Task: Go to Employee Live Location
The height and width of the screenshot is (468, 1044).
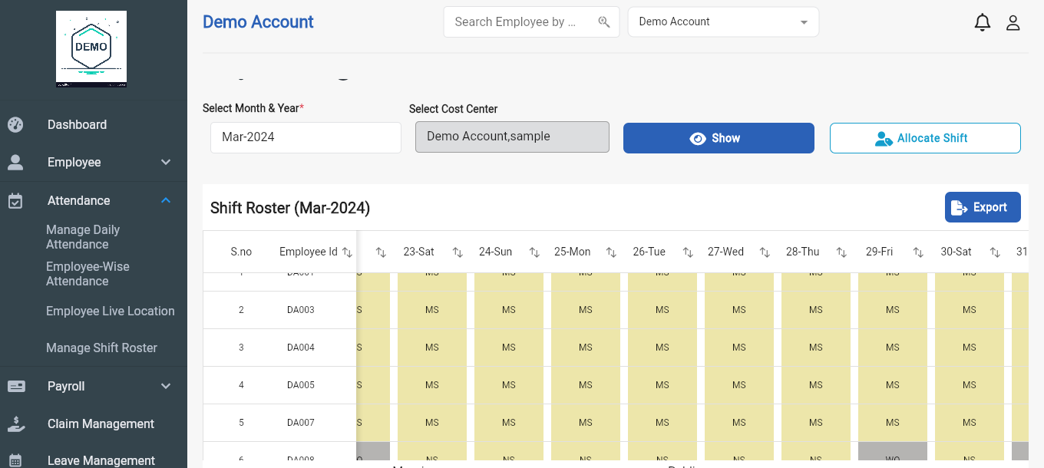Action: pyautogui.click(x=110, y=311)
